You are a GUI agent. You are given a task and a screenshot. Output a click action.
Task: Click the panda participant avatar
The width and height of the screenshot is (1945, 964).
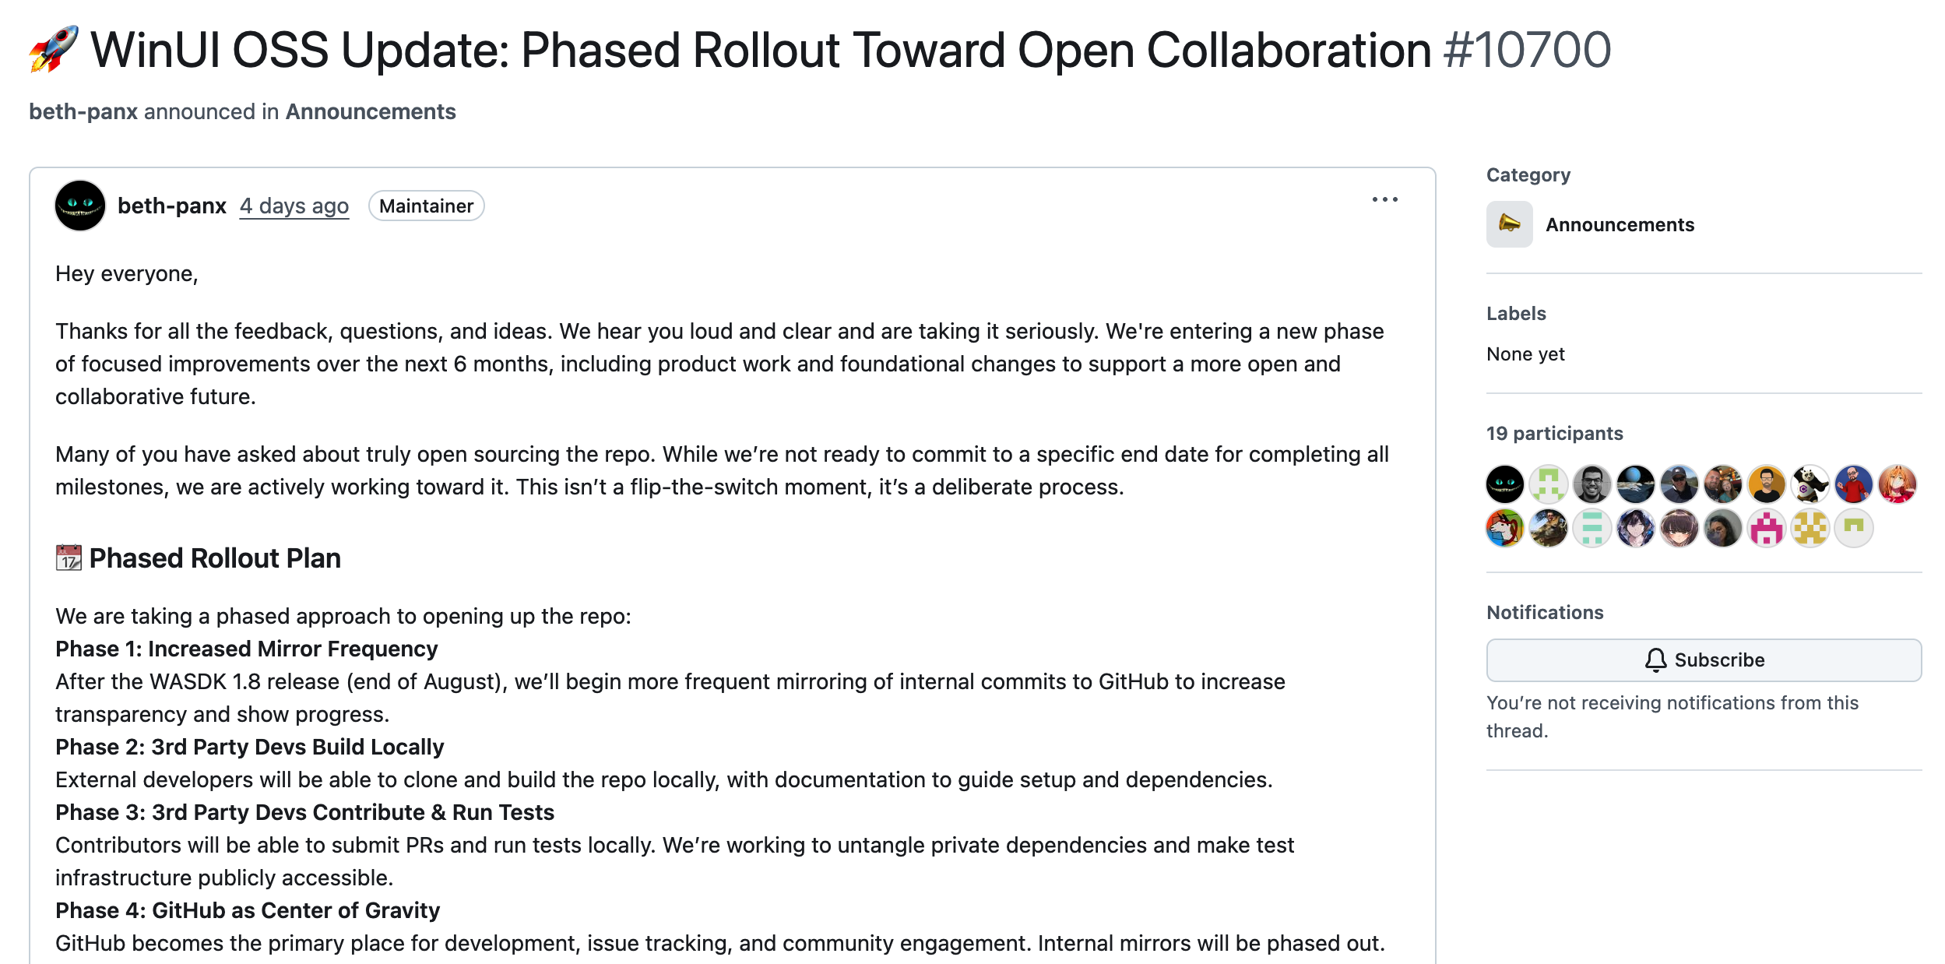tap(1810, 484)
